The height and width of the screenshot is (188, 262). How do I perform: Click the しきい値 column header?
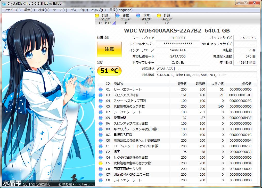[216, 84]
